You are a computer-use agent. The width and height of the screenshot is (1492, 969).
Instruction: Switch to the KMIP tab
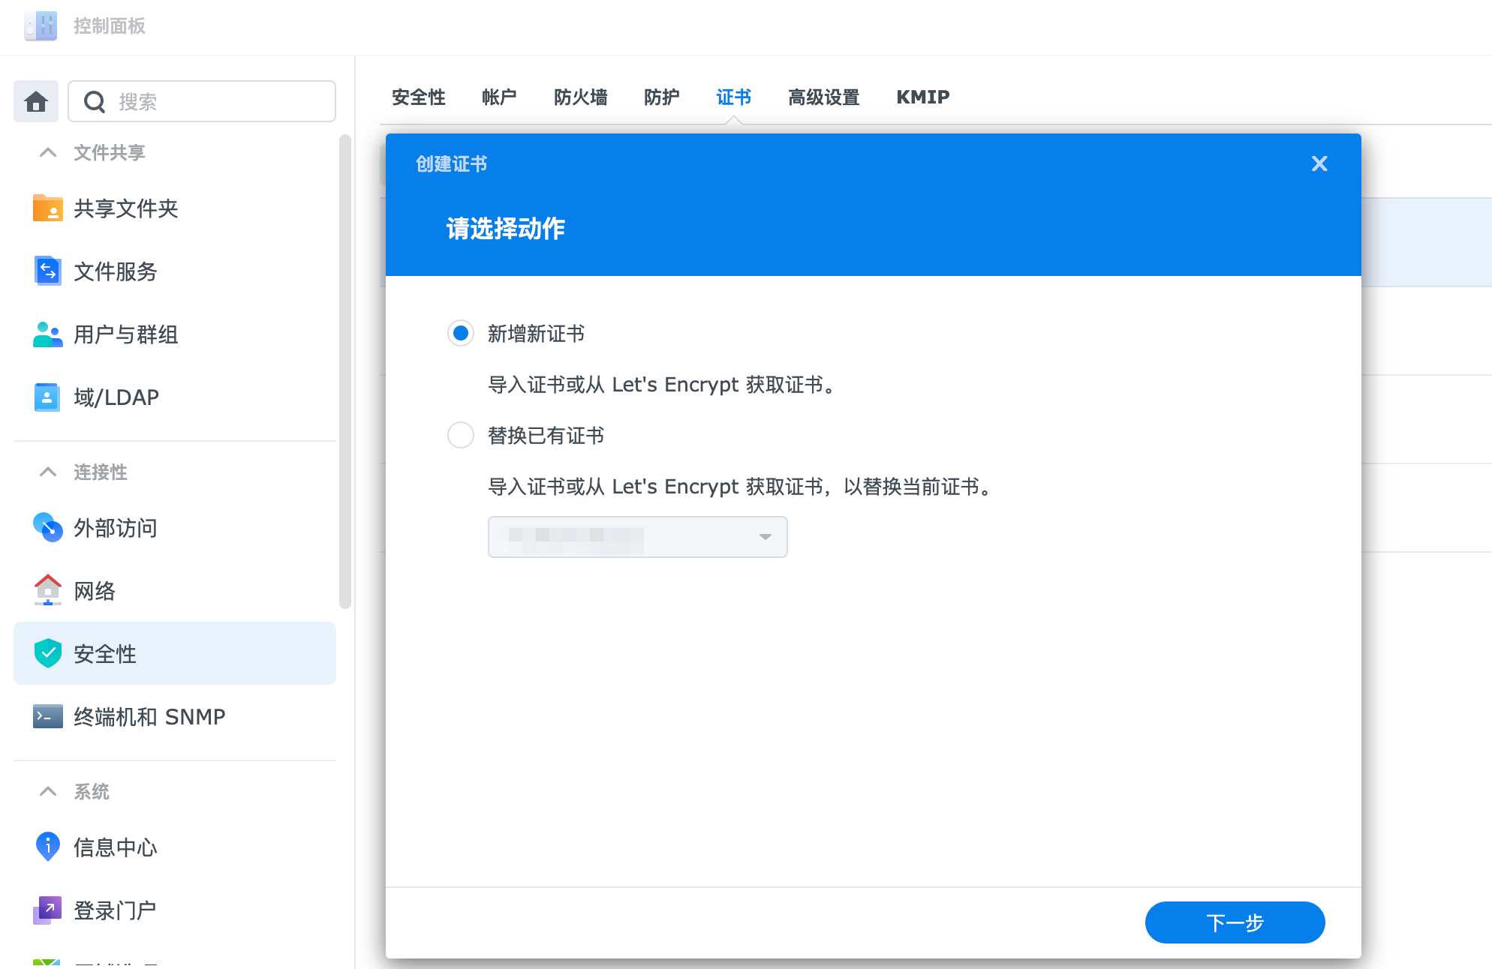pyautogui.click(x=922, y=97)
